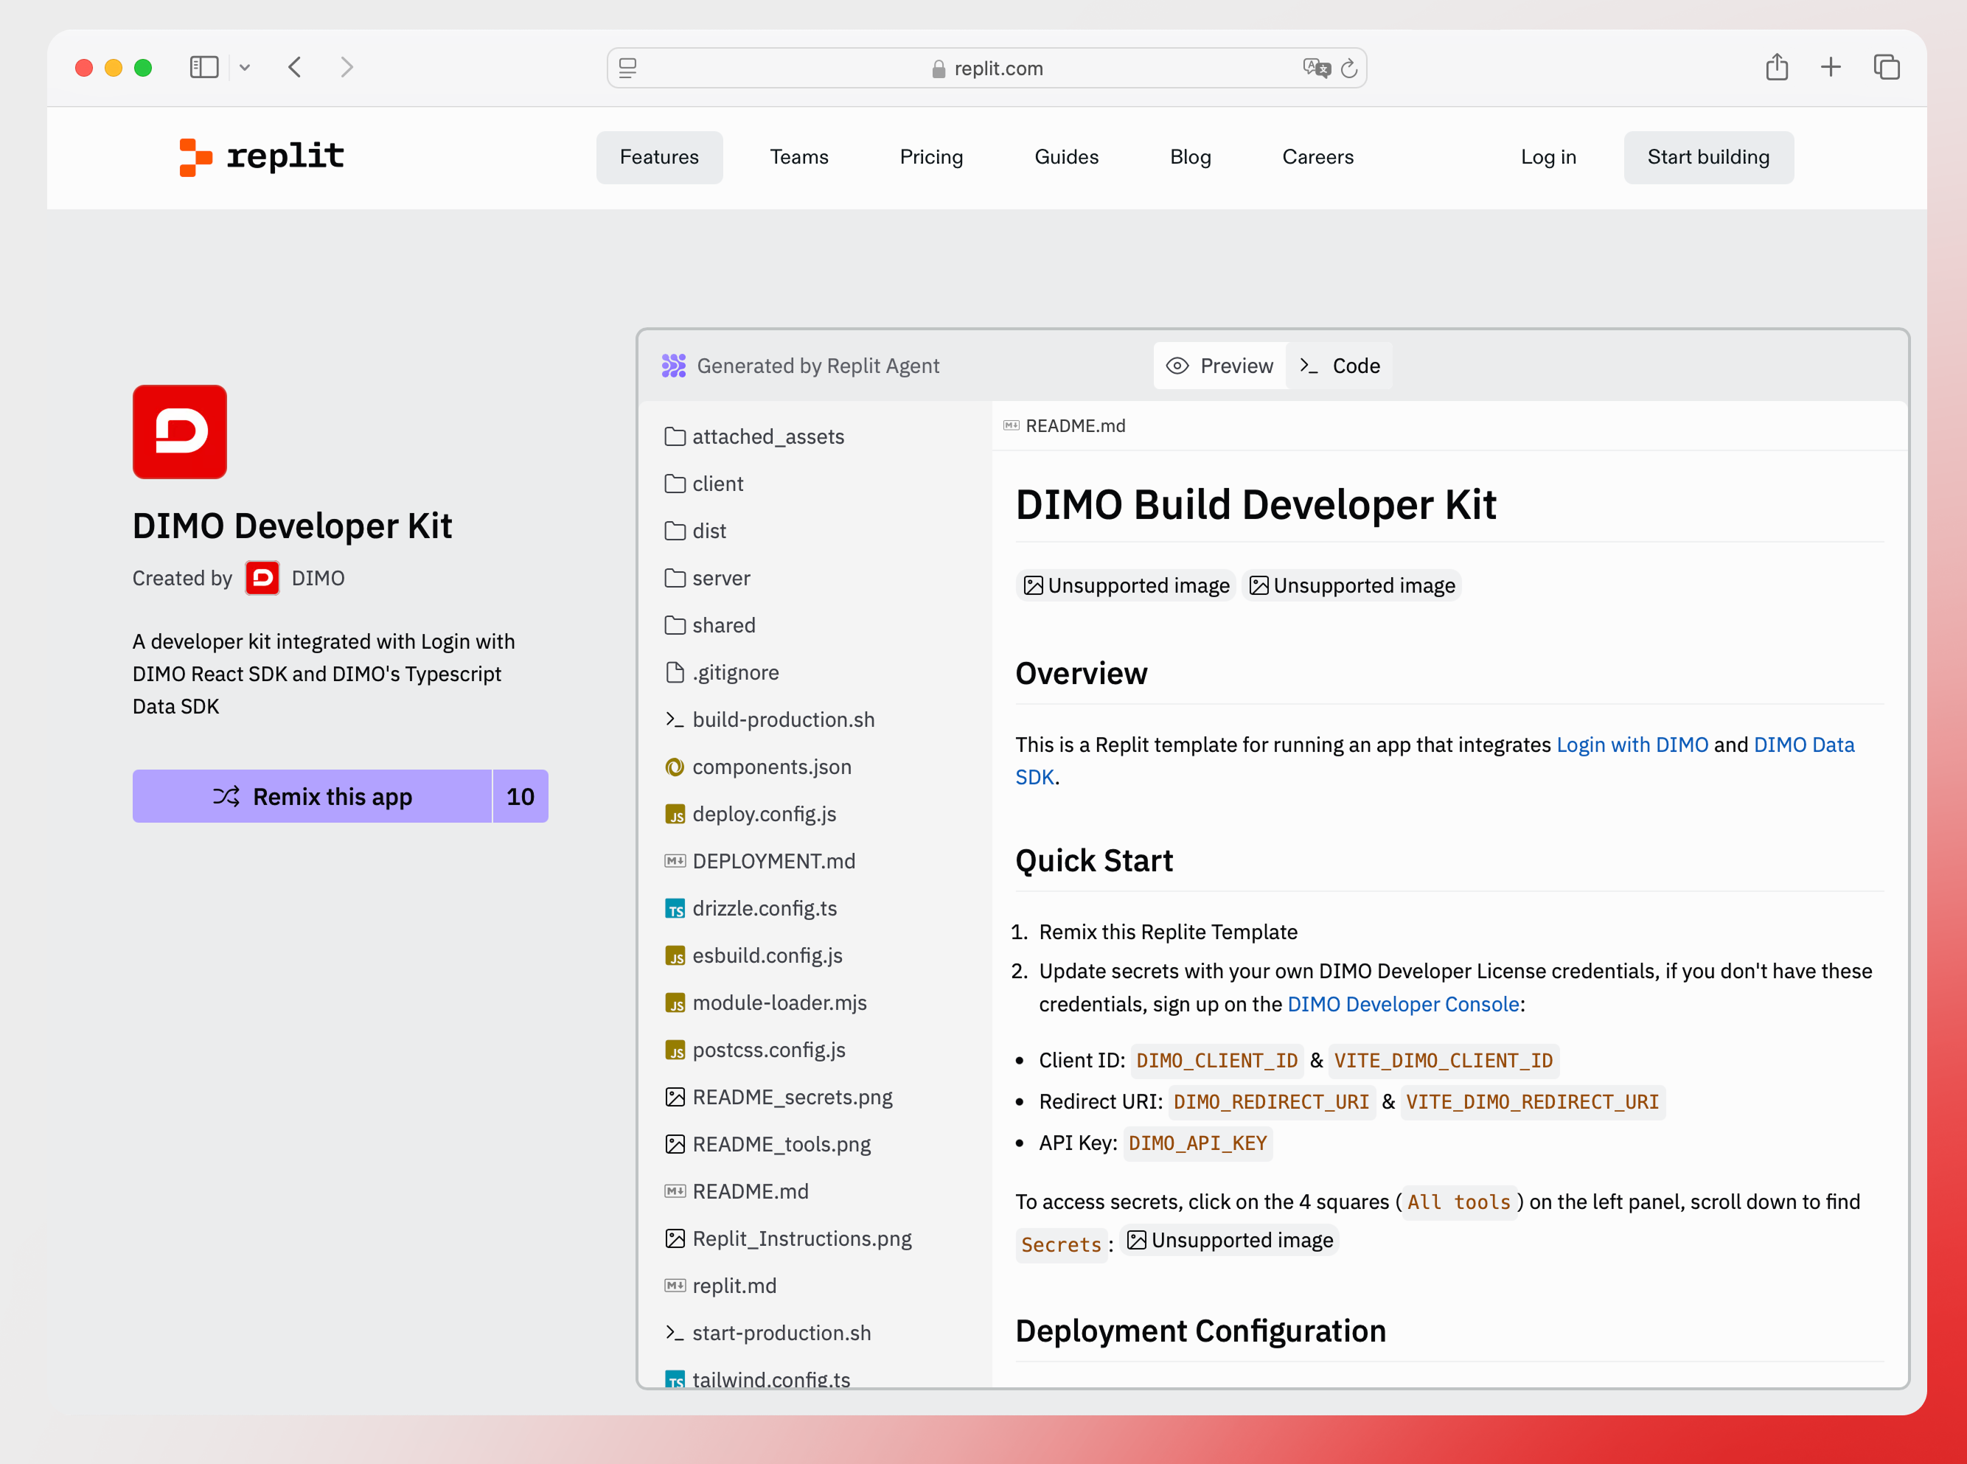Reload the page with the refresh icon
This screenshot has height=1464, width=1967.
(x=1349, y=69)
